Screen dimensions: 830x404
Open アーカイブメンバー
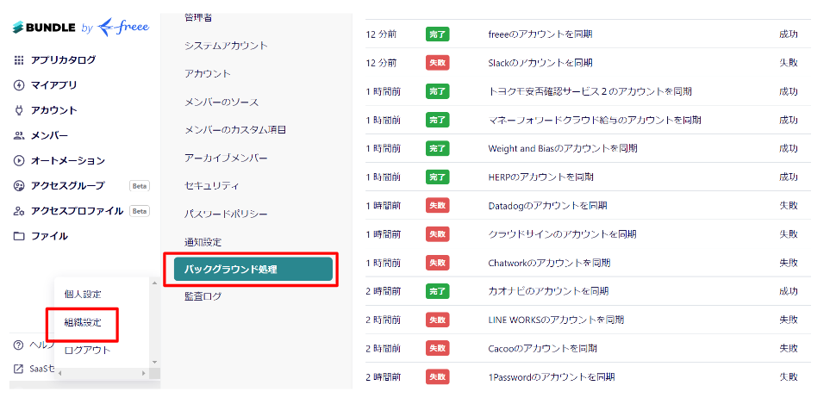point(226,158)
